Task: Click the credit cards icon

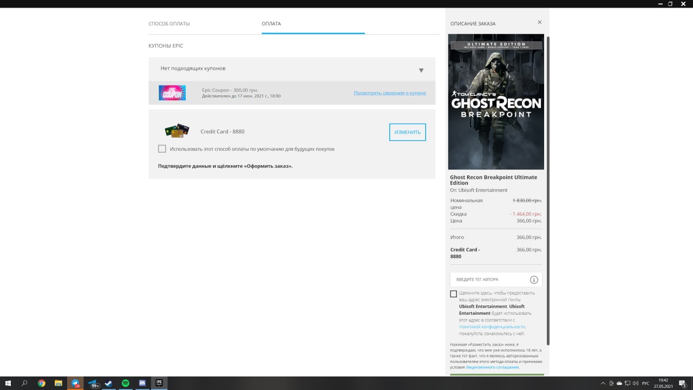Action: [176, 131]
